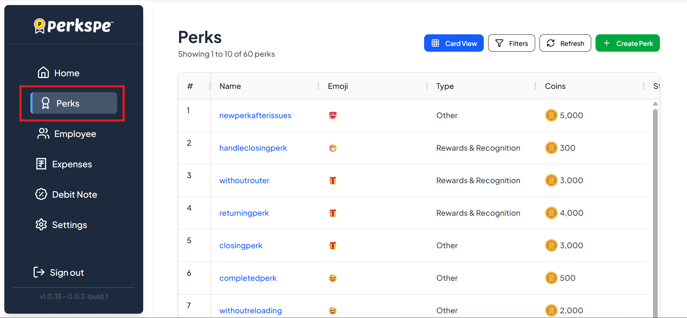The width and height of the screenshot is (687, 318).
Task: Click the Sign out arrow icon
Action: click(x=39, y=272)
